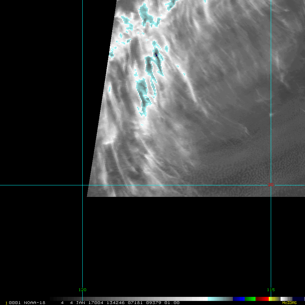305x305 pixels.
Task: Click the JAN month text
Action: [x=81, y=303]
